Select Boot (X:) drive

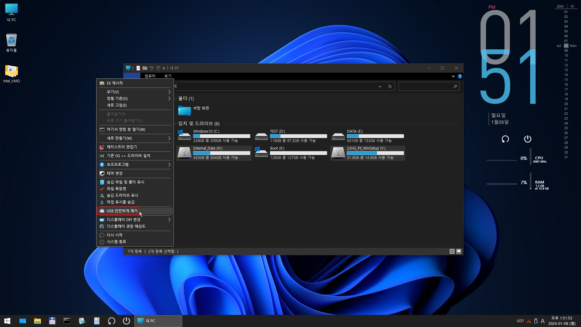(x=291, y=153)
